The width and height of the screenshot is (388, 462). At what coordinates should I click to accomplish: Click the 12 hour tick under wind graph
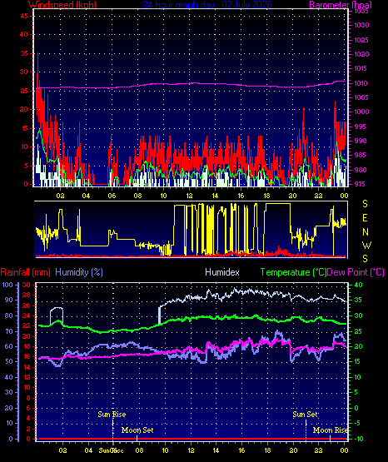point(189,196)
